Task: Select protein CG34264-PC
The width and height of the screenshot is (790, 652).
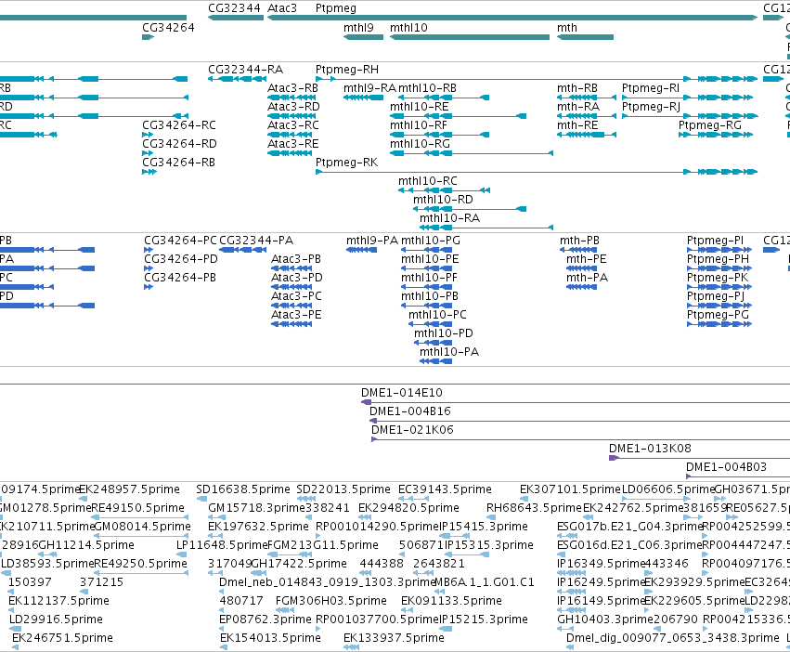Action: tap(180, 240)
